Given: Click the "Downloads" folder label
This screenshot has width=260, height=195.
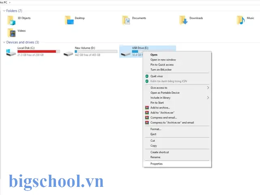Looking at the screenshot, I should tap(196, 18).
